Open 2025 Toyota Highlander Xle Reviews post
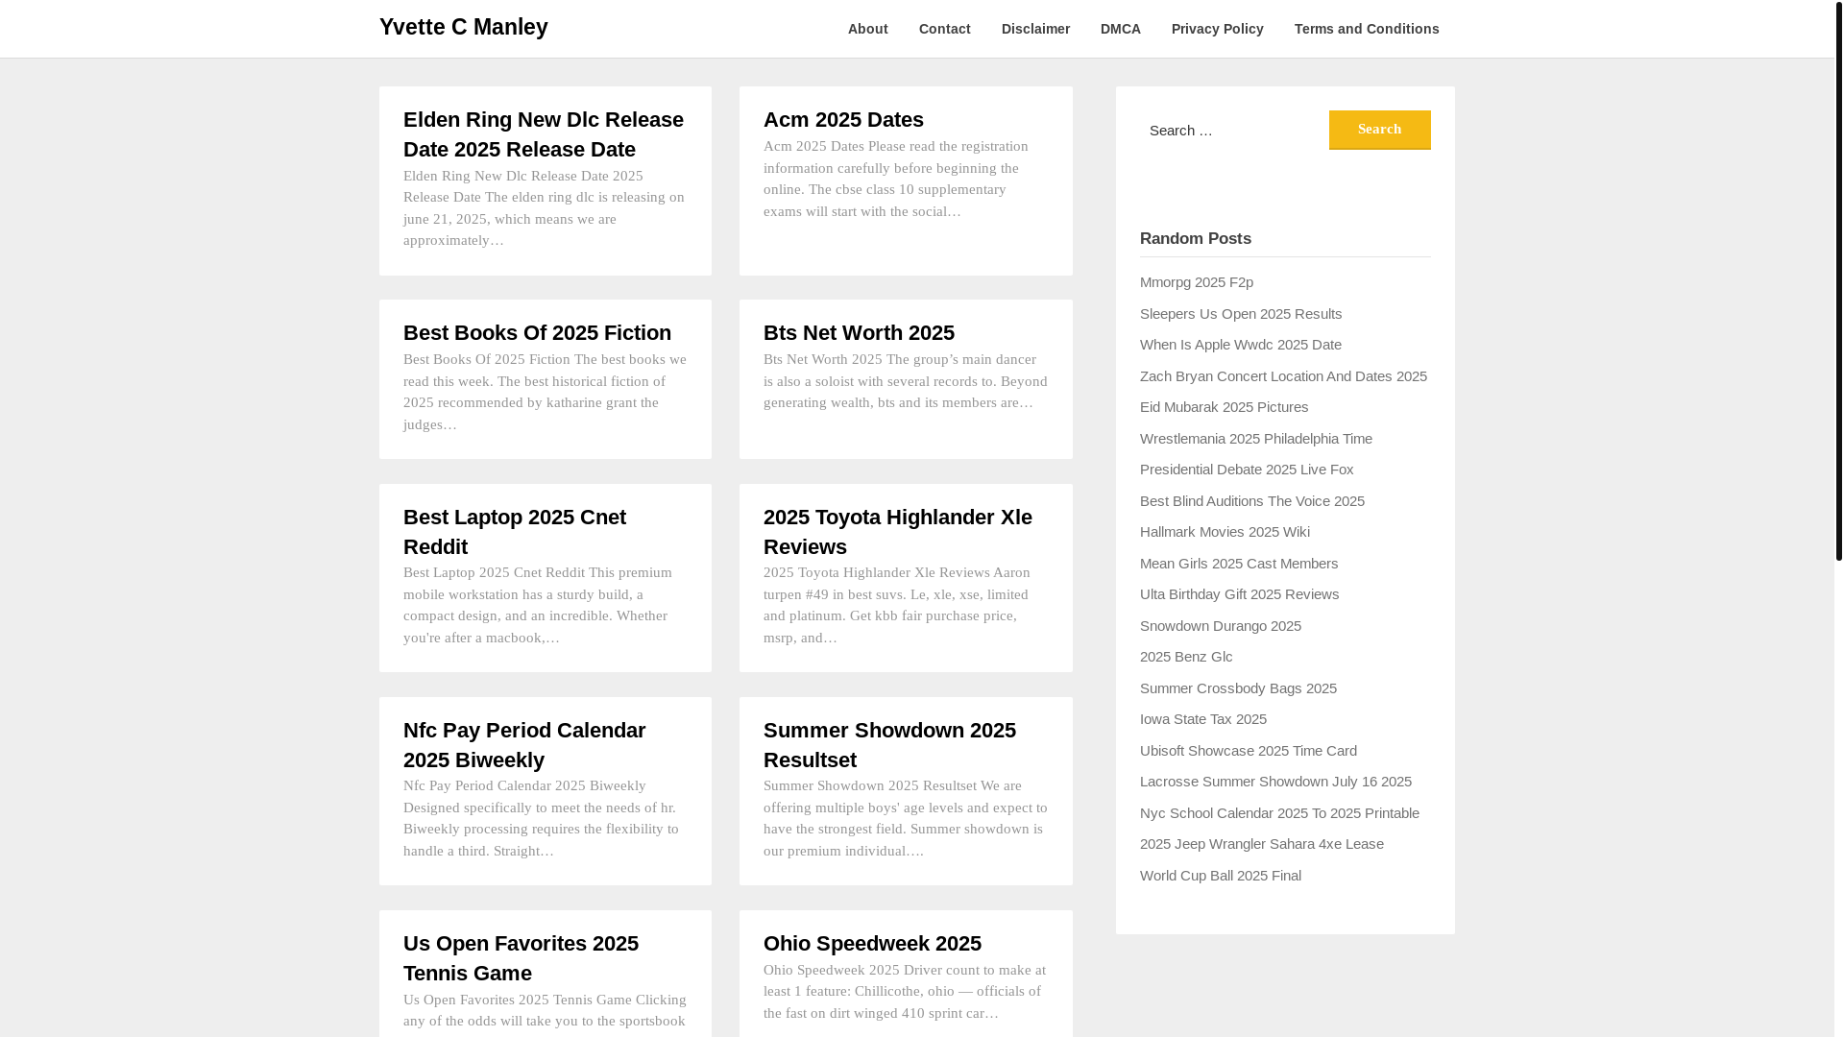This screenshot has height=1037, width=1844. point(898,532)
